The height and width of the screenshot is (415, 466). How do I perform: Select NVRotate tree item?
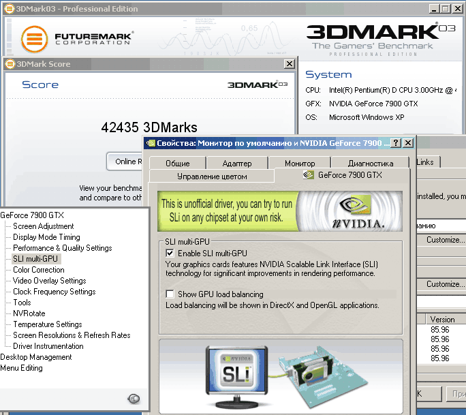29,313
